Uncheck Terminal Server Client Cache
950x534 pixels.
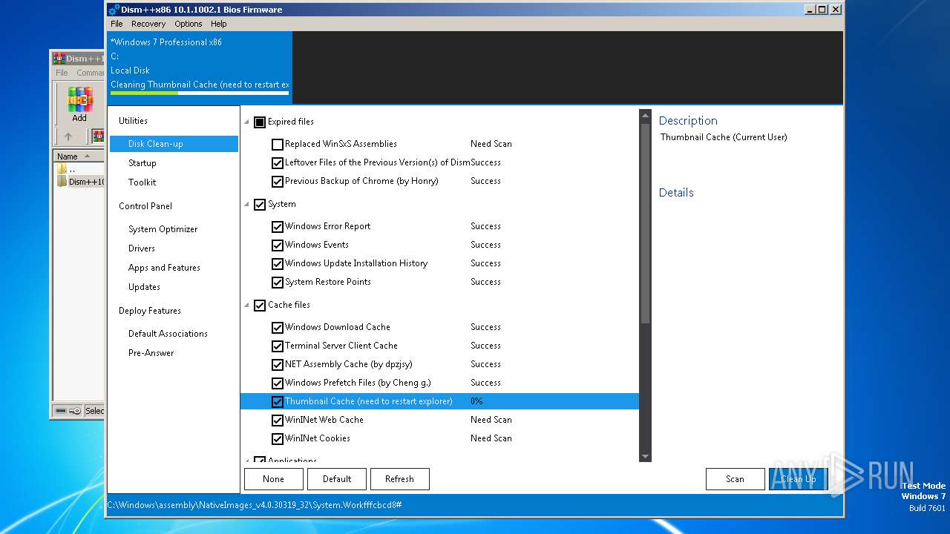[x=278, y=346]
